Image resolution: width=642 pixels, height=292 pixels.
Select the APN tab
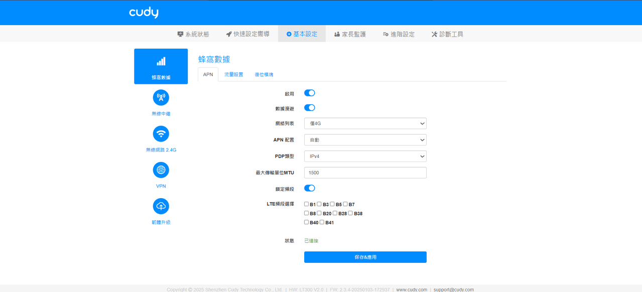(x=208, y=74)
